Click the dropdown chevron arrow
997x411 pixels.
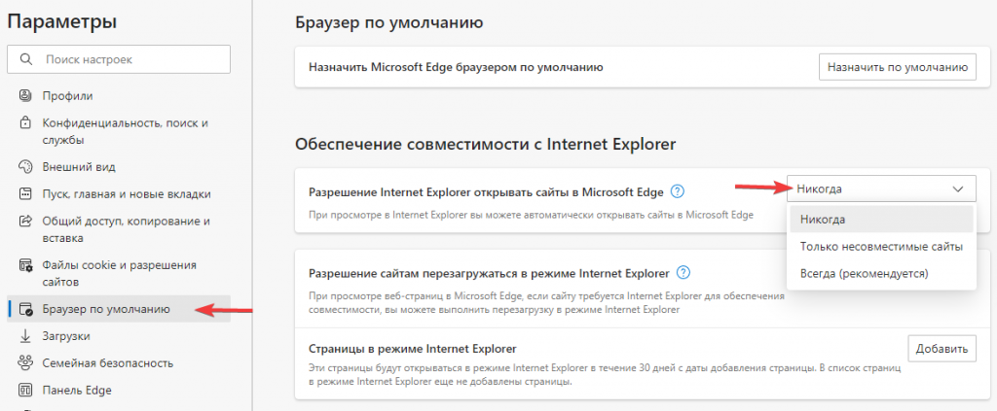tap(958, 189)
